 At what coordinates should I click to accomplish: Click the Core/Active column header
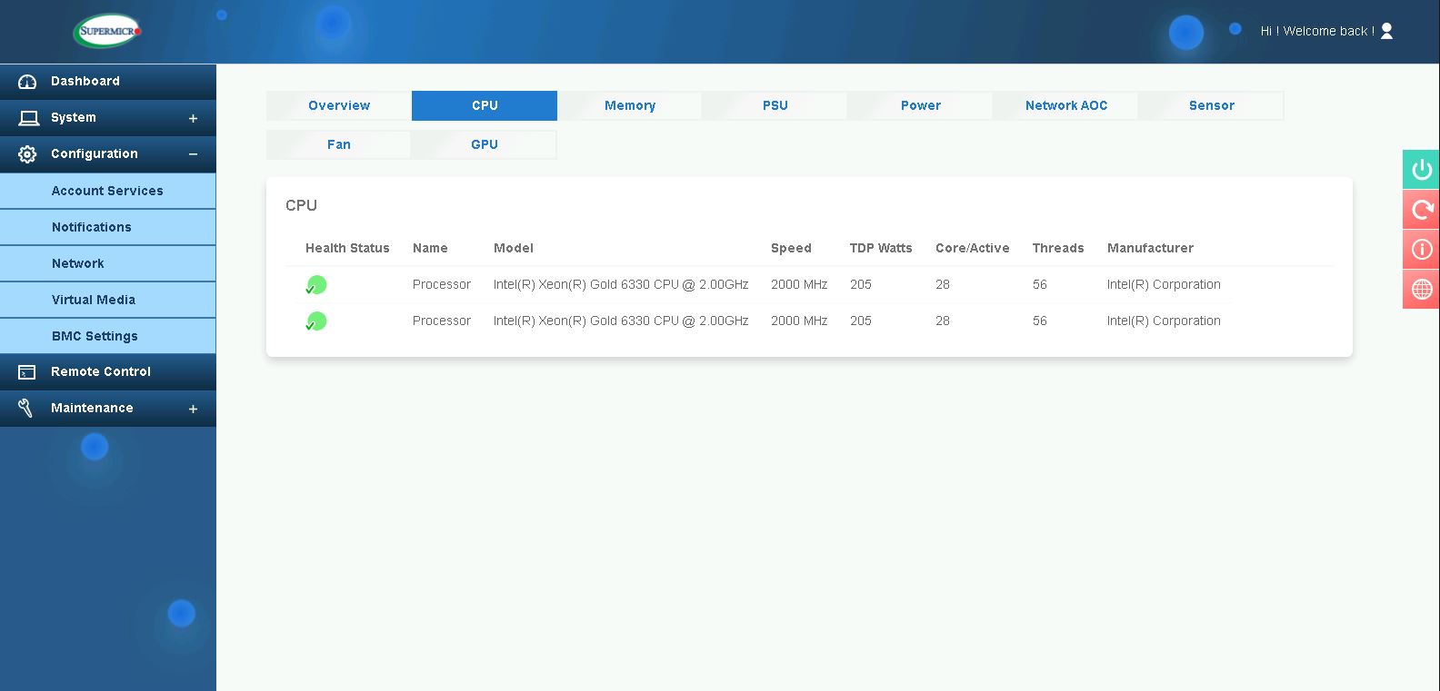(x=973, y=248)
